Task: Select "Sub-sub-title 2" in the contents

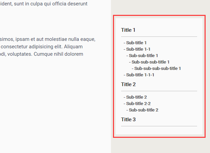Action: (143, 110)
